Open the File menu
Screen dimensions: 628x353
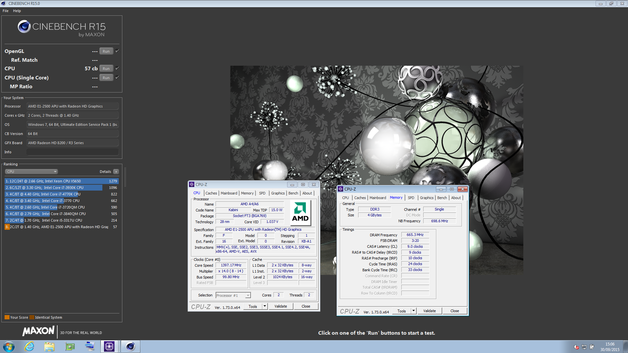click(6, 11)
